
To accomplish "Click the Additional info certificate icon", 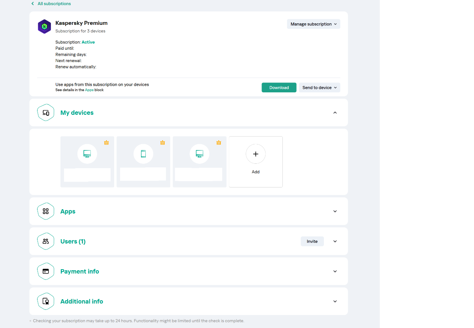I will (45, 301).
